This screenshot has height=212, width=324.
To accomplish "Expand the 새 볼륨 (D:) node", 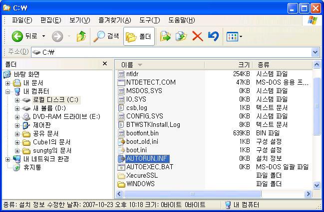I will tap(17, 108).
